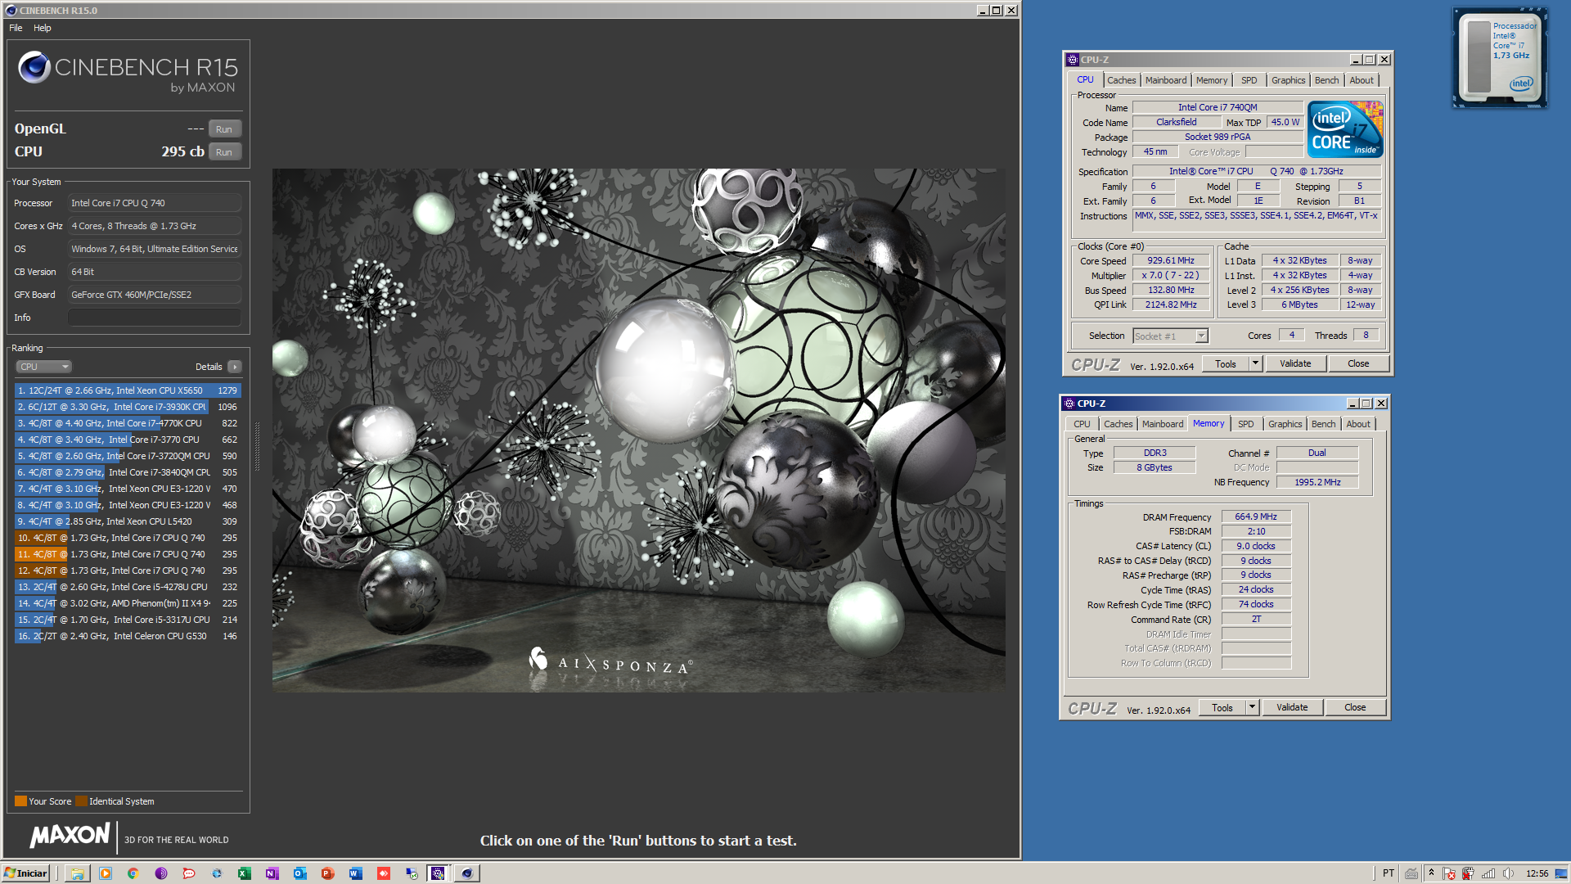Open OneNote from the taskbar

(x=272, y=873)
